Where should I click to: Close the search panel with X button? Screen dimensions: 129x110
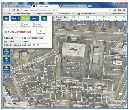coord(44,18)
